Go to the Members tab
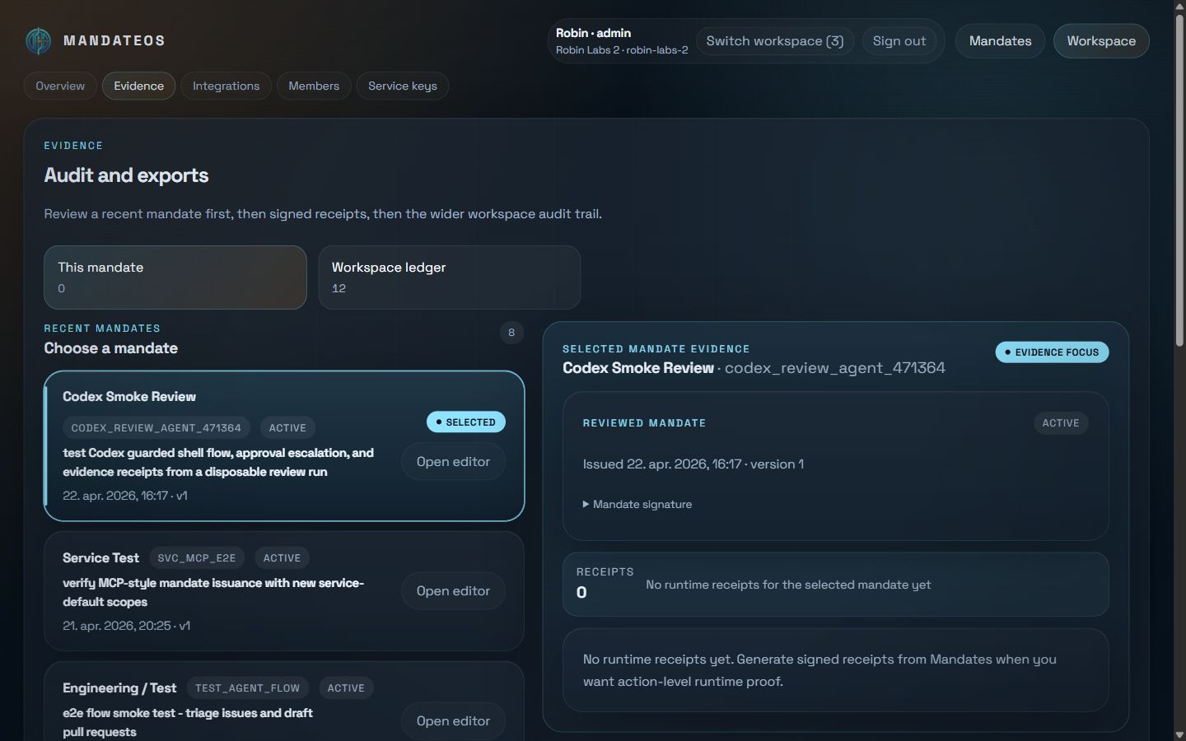Image resolution: width=1186 pixels, height=741 pixels. click(x=314, y=86)
